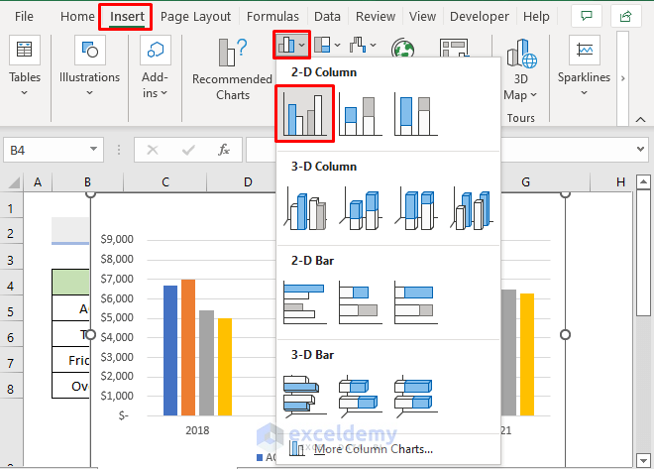Open the Insert Column or Bar Chart button

[x=291, y=45]
